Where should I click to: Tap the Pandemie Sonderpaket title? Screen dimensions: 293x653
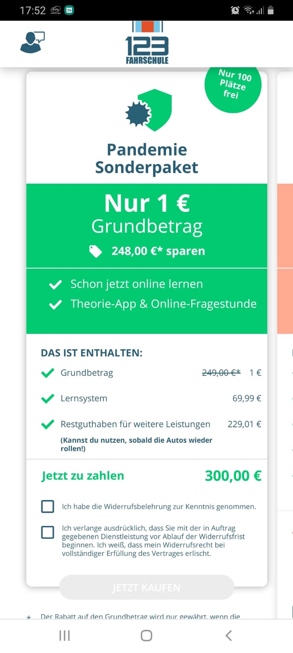tap(147, 158)
